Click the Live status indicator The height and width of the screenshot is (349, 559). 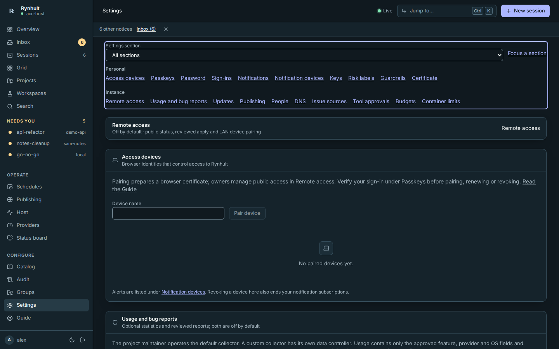pyautogui.click(x=385, y=11)
